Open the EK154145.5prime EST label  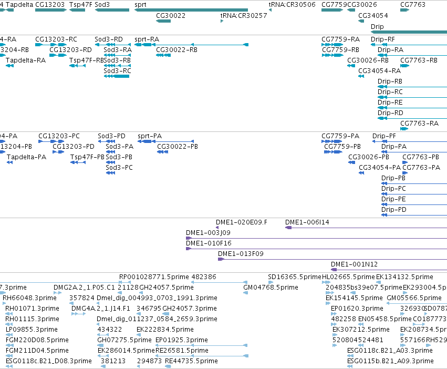[354, 298]
